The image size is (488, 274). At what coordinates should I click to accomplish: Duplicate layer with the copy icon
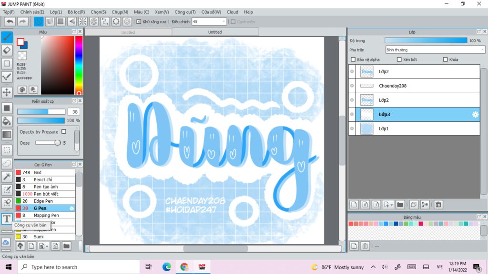coord(413,205)
